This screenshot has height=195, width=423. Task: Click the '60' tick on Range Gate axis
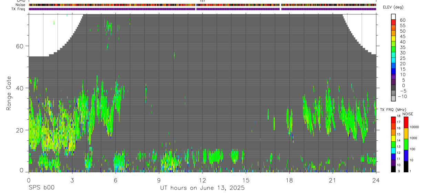pos(20,46)
